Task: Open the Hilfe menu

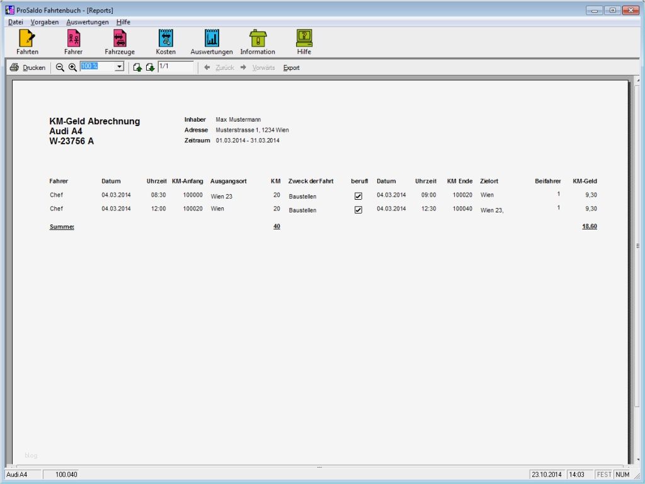Action: (123, 22)
